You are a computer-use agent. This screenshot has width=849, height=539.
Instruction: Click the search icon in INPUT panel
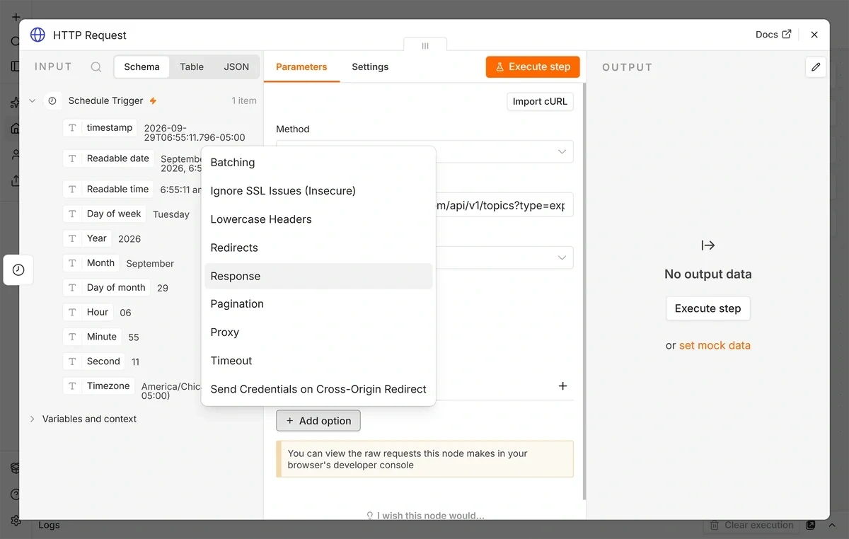click(x=96, y=67)
